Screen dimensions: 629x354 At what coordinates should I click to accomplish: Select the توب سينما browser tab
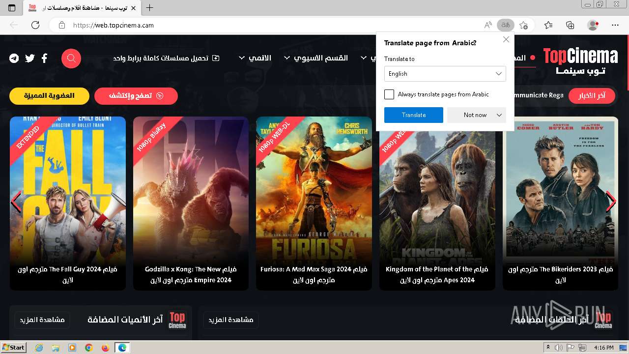click(82, 8)
